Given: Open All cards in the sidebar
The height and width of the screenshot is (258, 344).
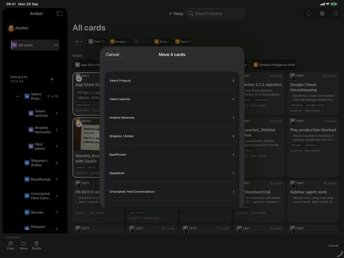Looking at the screenshot, I should click(35, 45).
